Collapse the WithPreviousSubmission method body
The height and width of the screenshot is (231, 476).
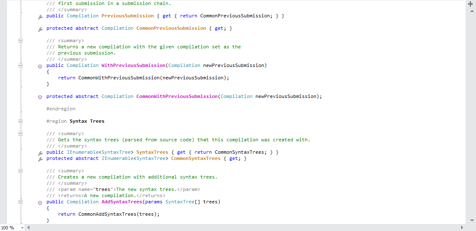pos(21,65)
